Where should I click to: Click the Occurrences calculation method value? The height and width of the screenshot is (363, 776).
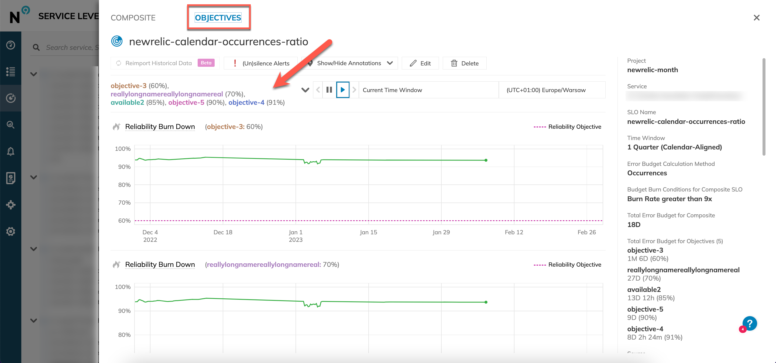click(647, 173)
